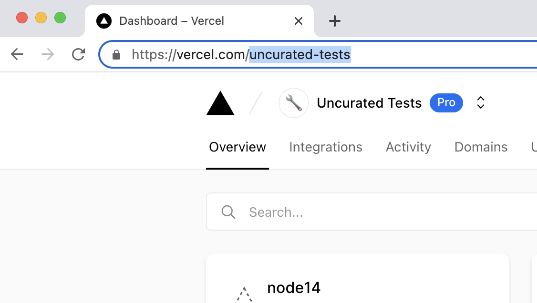Screen dimensions: 537x303
Task: Go to the Domains tab
Action: pyautogui.click(x=481, y=147)
